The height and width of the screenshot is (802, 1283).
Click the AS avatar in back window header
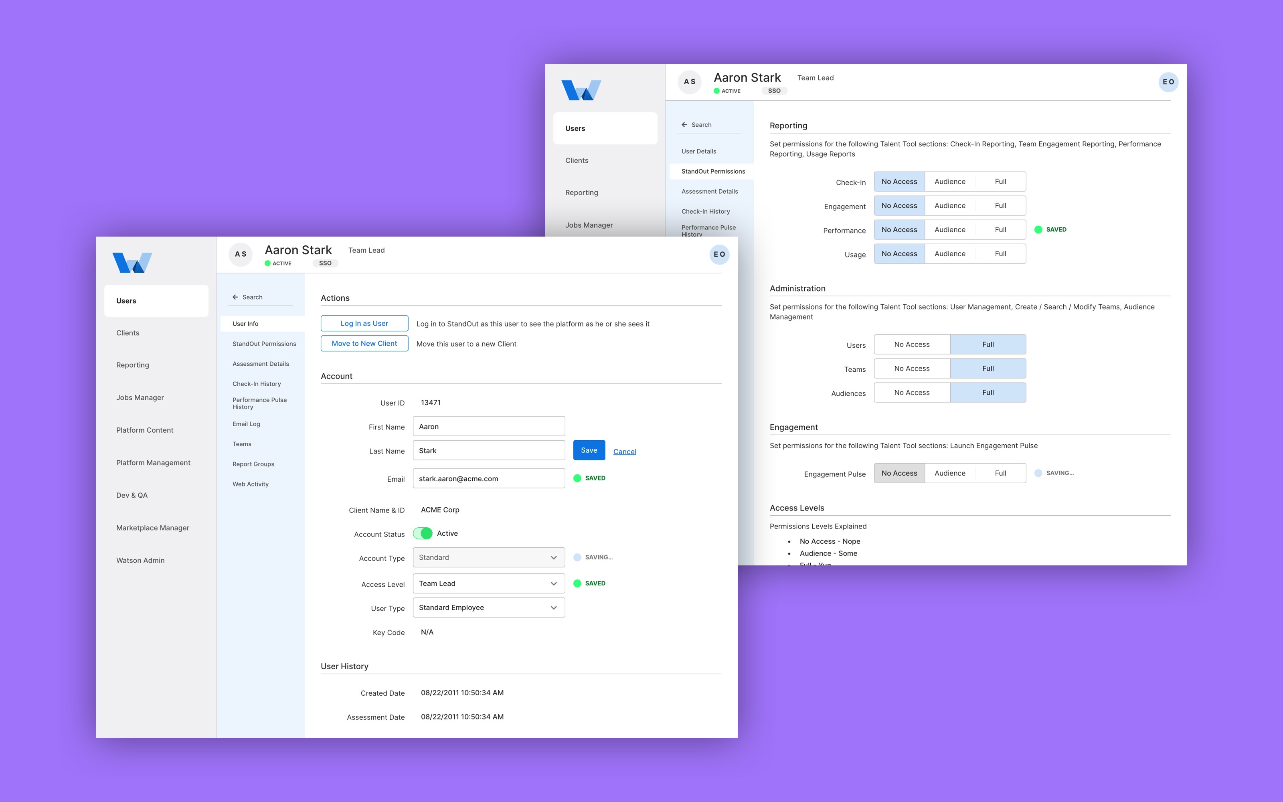point(690,82)
